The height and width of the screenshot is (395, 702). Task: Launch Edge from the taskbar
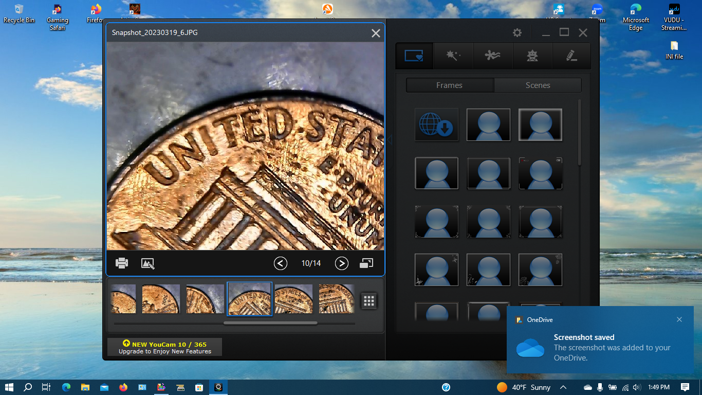click(66, 387)
